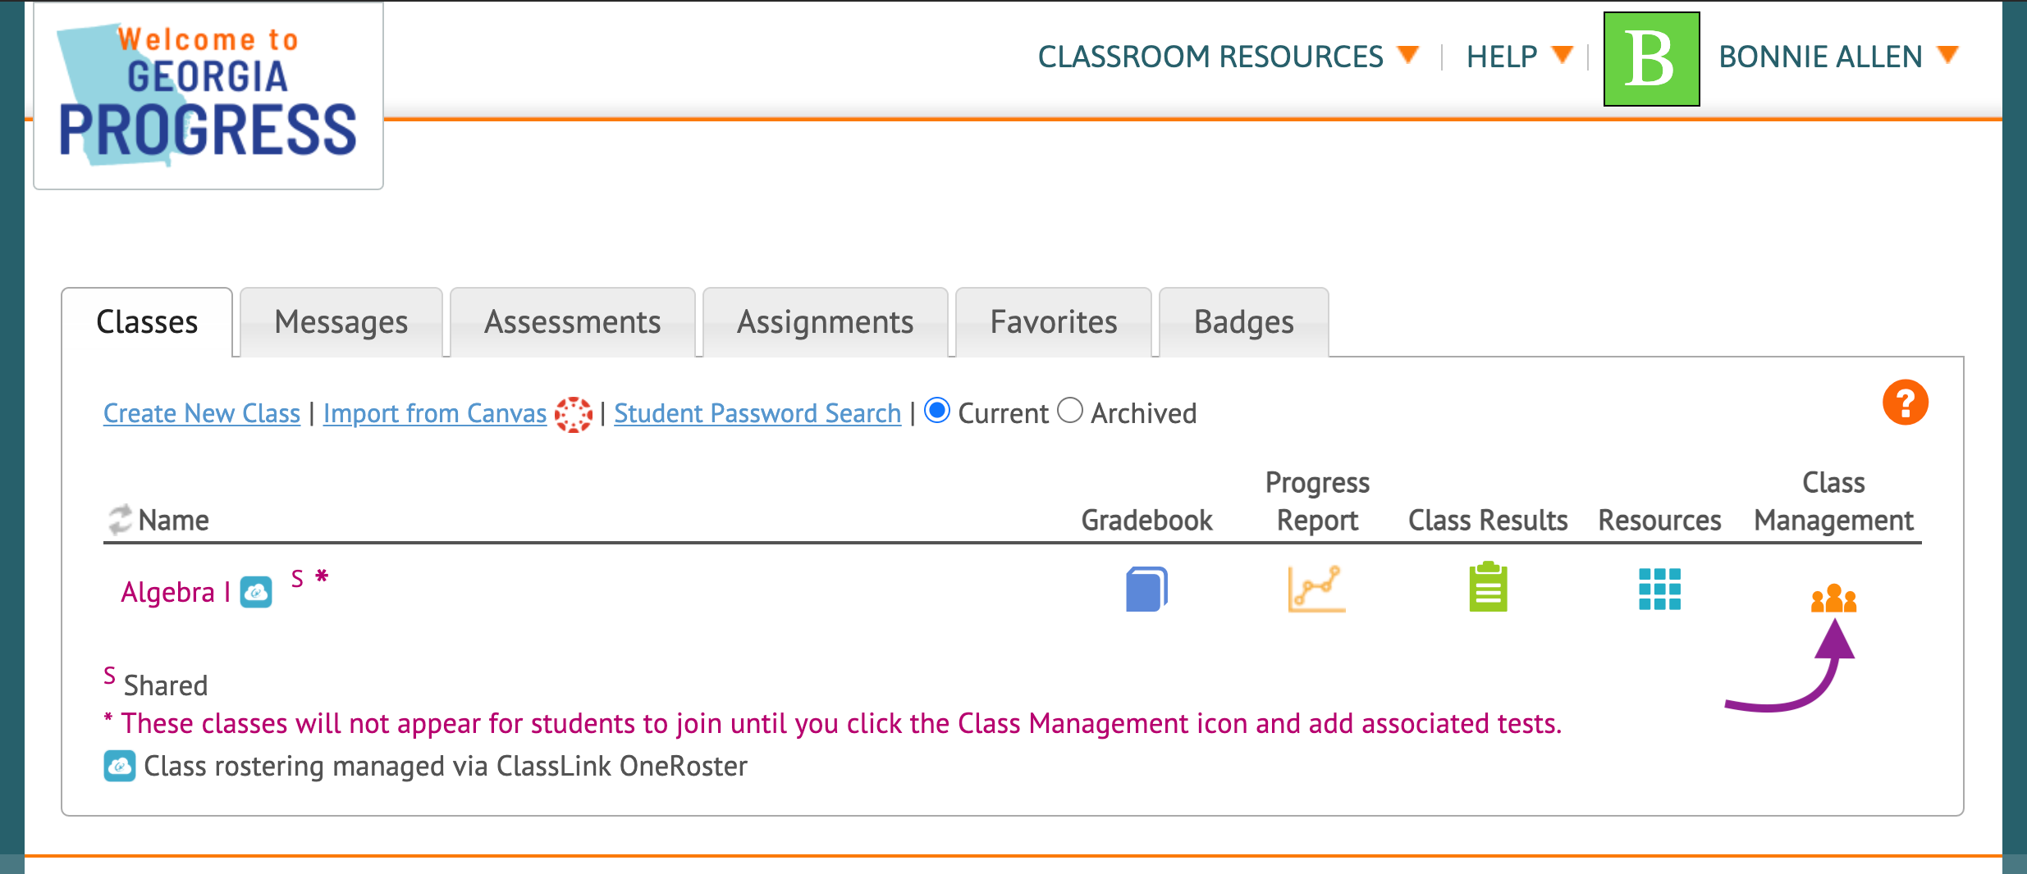Viewport: 2027px width, 874px height.
Task: Open the Bonnie Allen user dropdown
Action: 1838,57
